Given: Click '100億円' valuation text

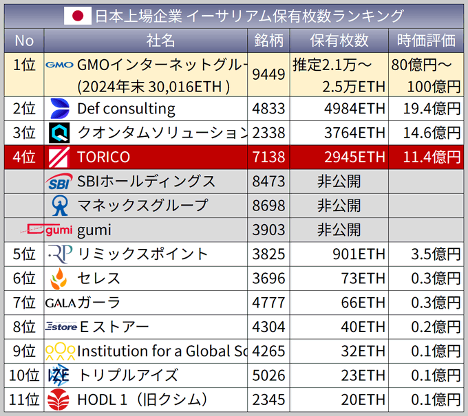Looking at the screenshot, I should pyautogui.click(x=434, y=87).
